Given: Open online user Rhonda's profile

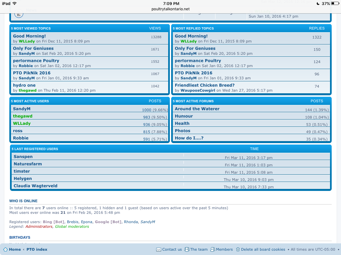Looking at the screenshot, I should [x=131, y=222].
